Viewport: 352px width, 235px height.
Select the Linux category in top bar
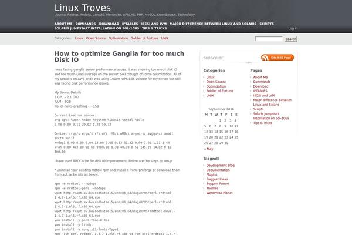click(79, 38)
